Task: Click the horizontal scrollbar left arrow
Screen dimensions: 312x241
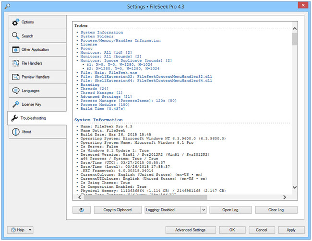Action: (x=80, y=197)
